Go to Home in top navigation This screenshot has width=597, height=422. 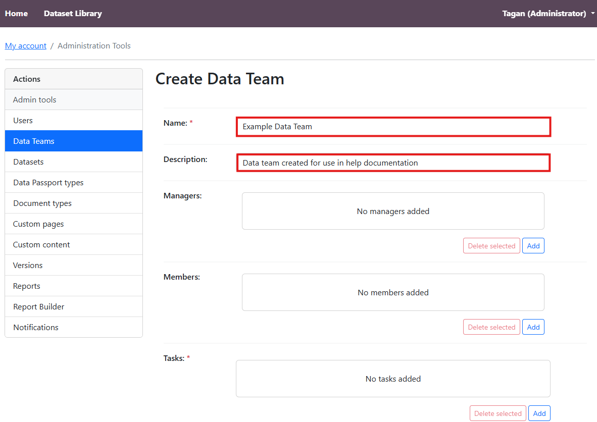pos(16,14)
